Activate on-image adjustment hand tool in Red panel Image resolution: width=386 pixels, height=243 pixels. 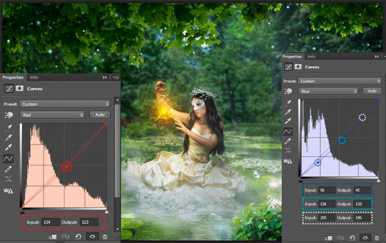8,115
